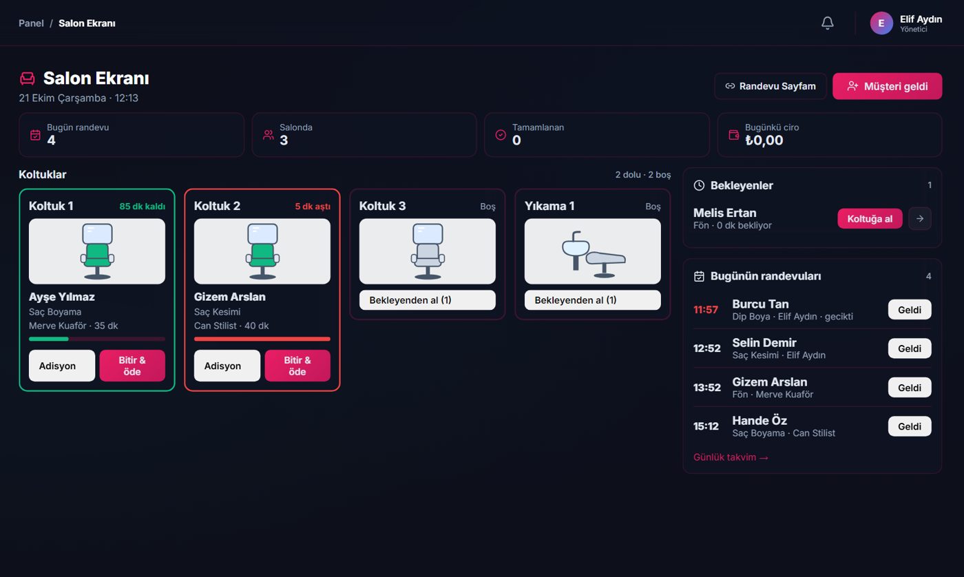Click the sofa icon beside Salon Ekranı title
Image resolution: width=964 pixels, height=577 pixels.
[28, 78]
